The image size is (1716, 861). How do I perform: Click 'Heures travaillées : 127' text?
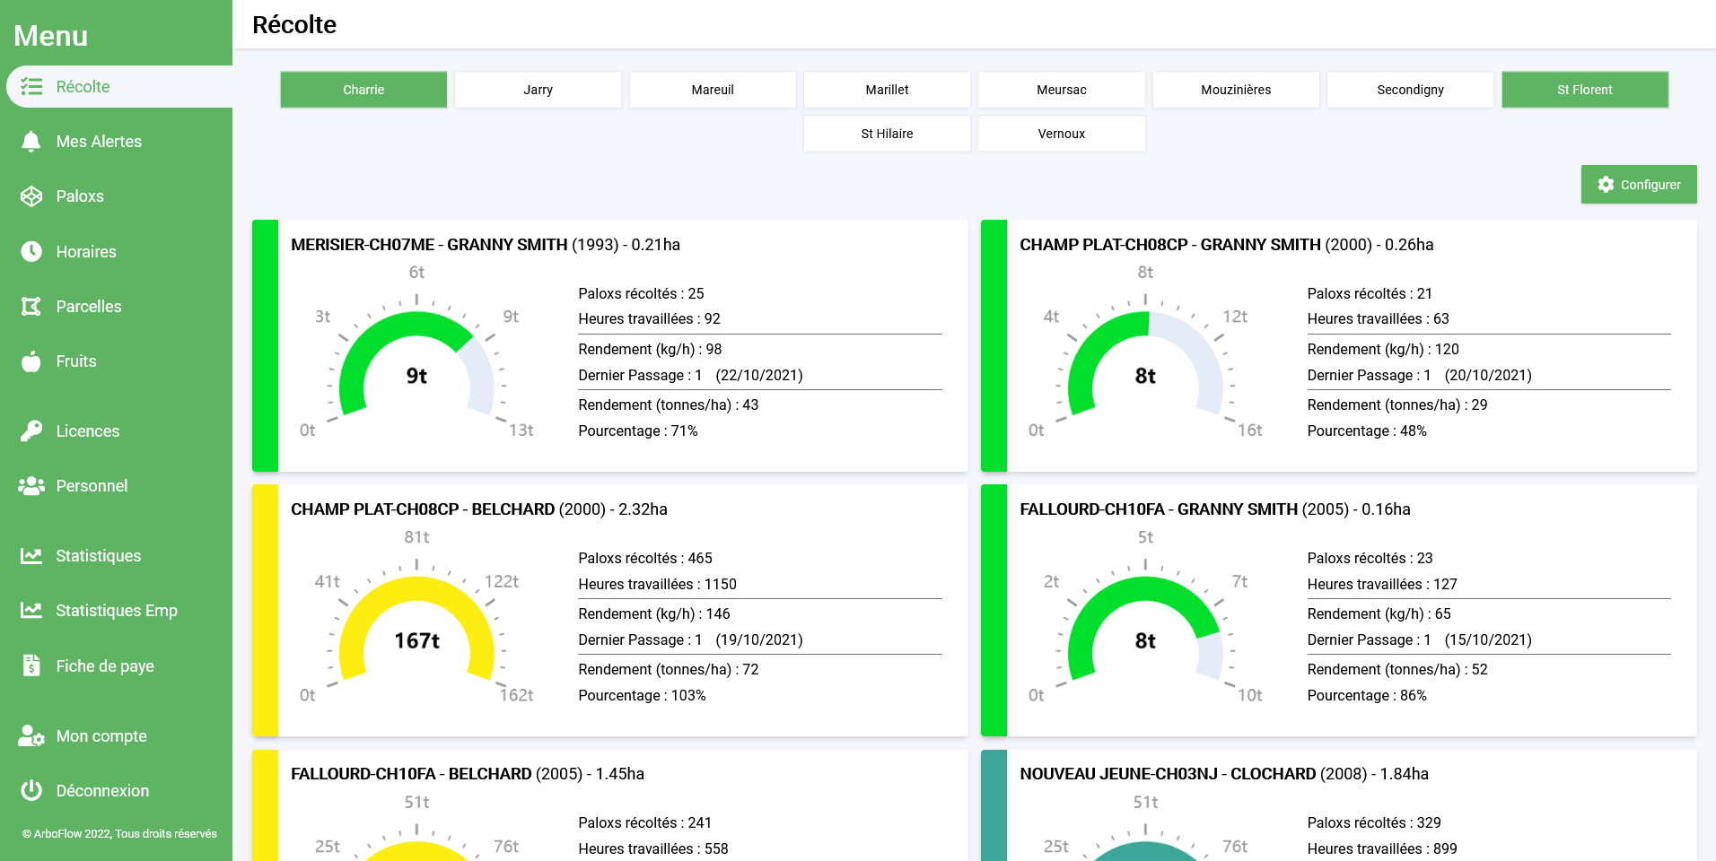(1382, 585)
